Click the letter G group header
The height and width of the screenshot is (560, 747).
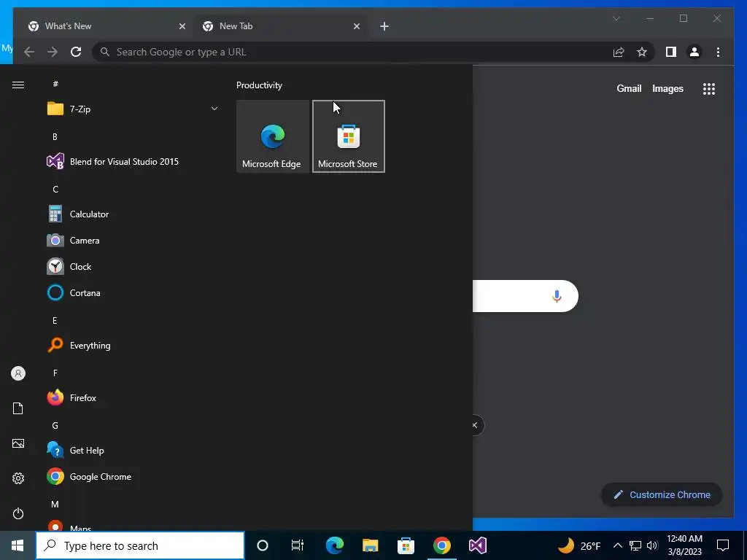pyautogui.click(x=55, y=426)
